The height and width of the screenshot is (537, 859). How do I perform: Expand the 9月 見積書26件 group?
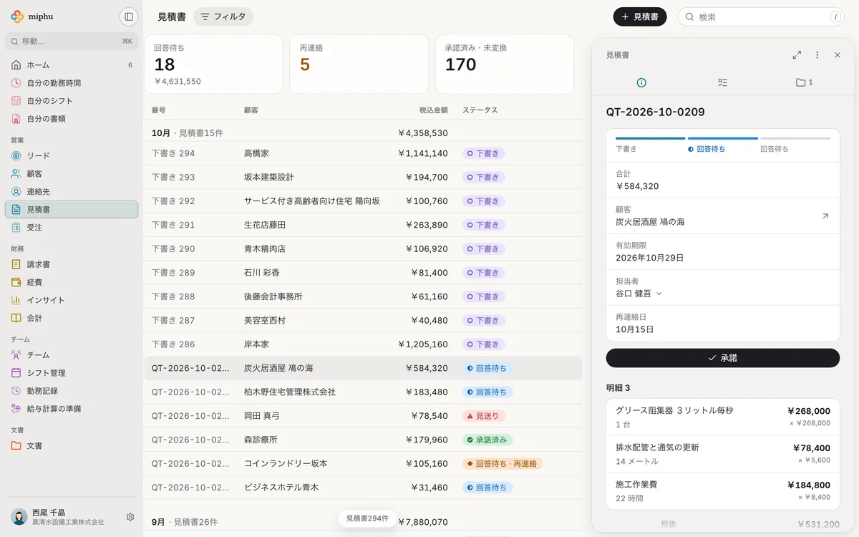[363, 522]
